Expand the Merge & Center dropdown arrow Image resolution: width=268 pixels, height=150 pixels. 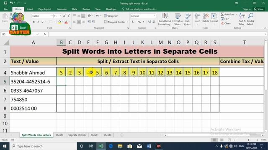click(127, 22)
